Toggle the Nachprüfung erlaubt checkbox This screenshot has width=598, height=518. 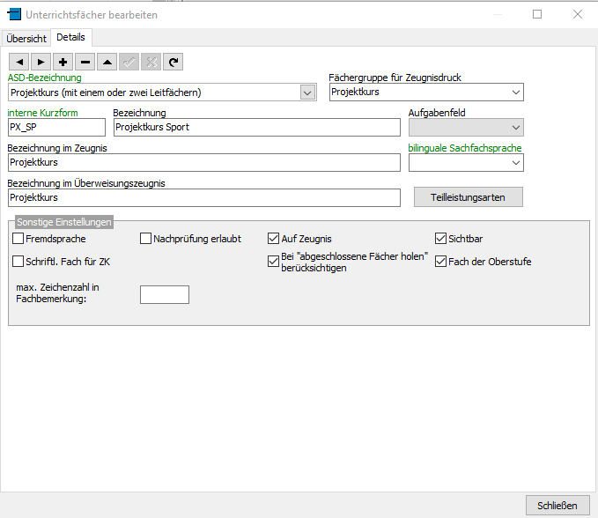pyautogui.click(x=146, y=239)
